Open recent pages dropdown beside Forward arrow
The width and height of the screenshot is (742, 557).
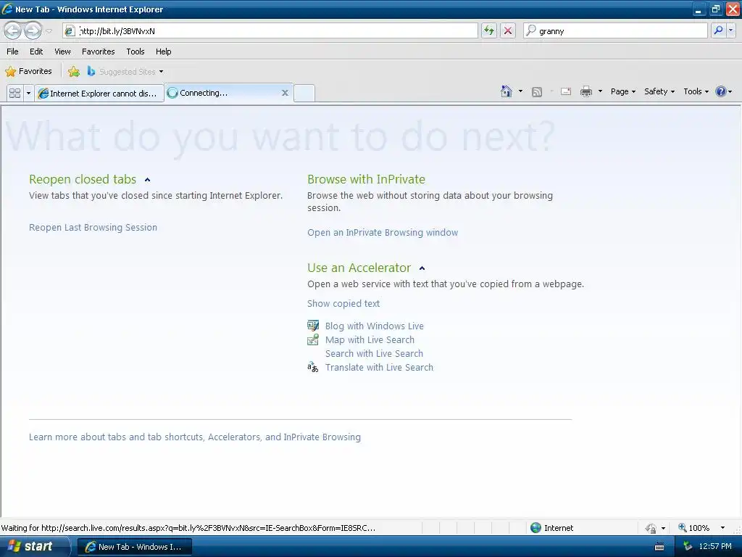[49, 31]
